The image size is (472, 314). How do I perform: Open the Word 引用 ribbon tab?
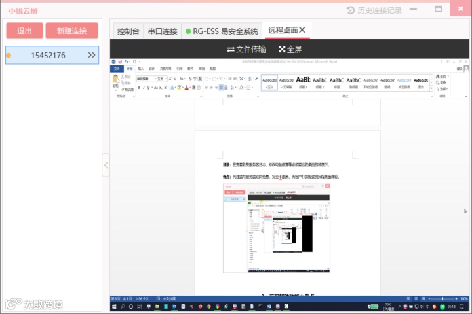coord(180,69)
